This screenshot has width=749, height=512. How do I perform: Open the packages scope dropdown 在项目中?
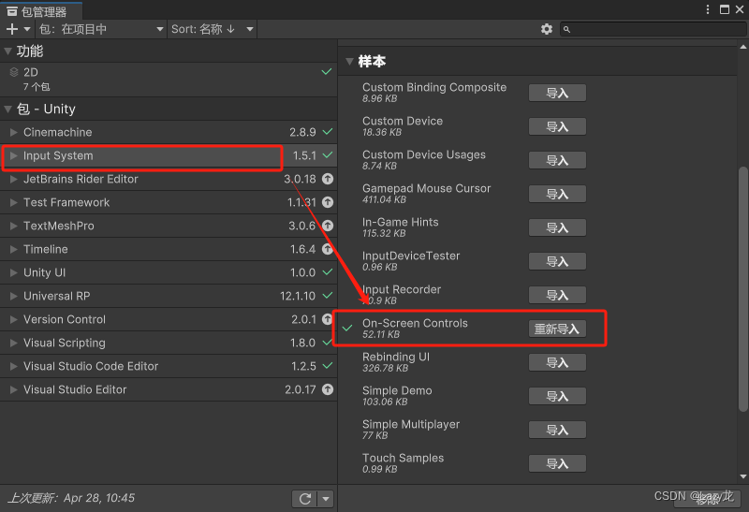(101, 29)
